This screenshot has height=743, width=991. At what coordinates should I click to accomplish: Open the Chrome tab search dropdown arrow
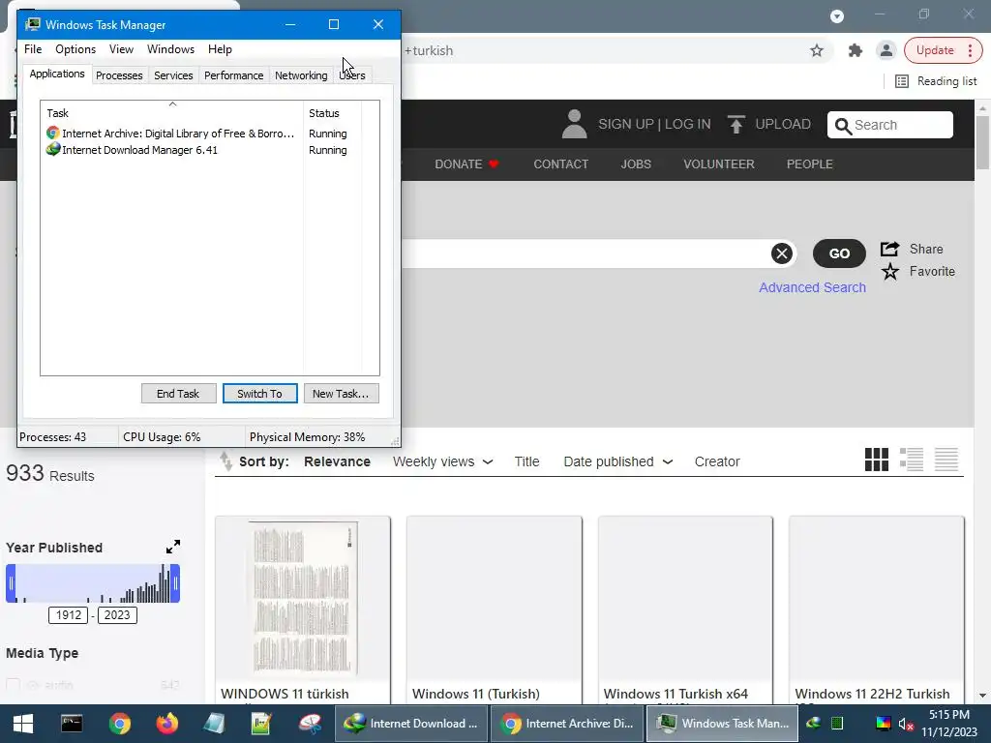point(837,15)
